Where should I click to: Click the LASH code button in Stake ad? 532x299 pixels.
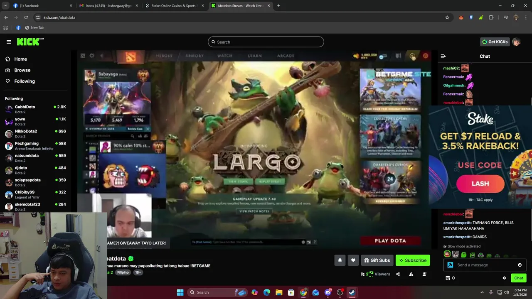tap(480, 184)
